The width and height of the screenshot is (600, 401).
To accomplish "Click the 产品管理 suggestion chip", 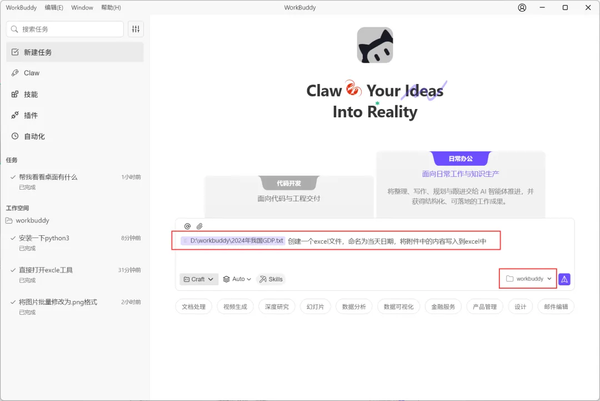I will [485, 307].
